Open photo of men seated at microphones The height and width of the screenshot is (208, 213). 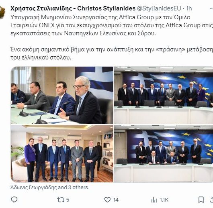click(x=62, y=95)
